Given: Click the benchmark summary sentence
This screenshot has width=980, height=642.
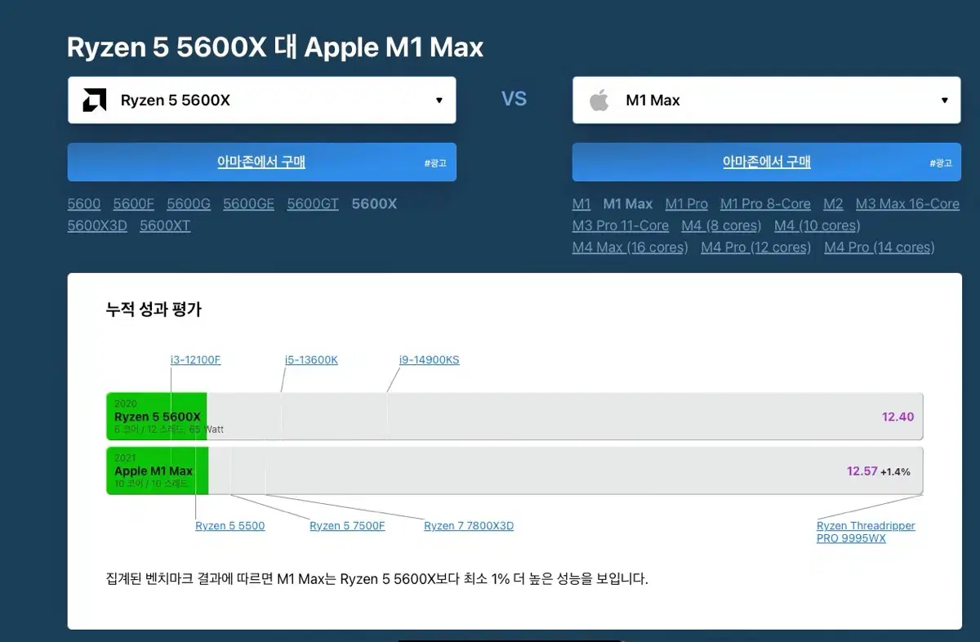Looking at the screenshot, I should 377,579.
